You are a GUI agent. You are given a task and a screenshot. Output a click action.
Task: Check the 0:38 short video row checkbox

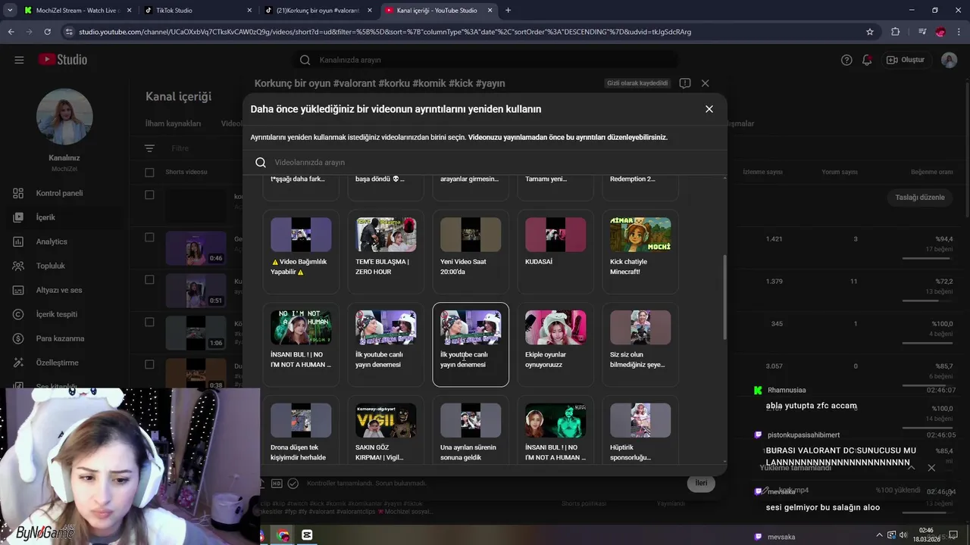149,364
